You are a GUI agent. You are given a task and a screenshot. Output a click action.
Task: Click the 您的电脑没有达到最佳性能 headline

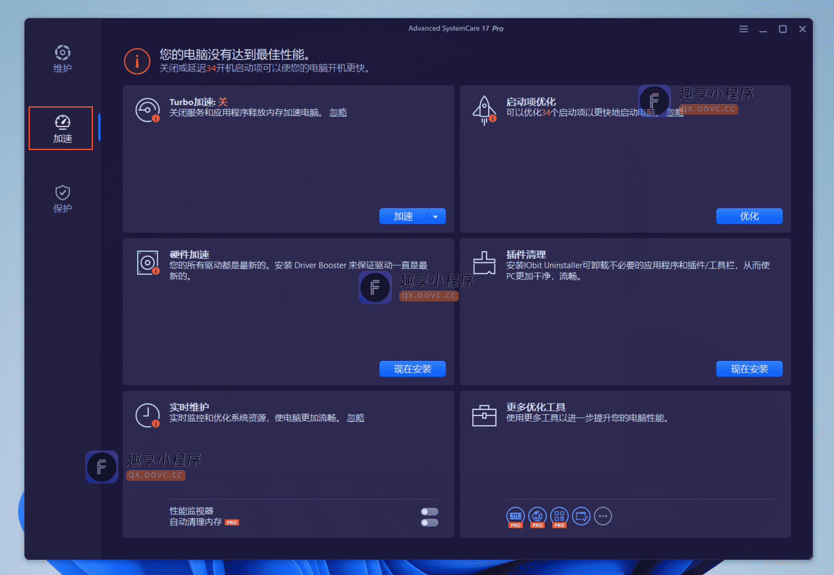(x=236, y=54)
